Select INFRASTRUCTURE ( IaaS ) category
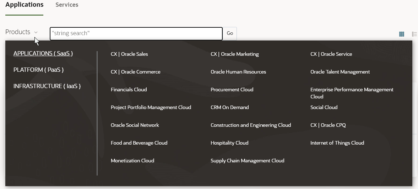 point(47,86)
